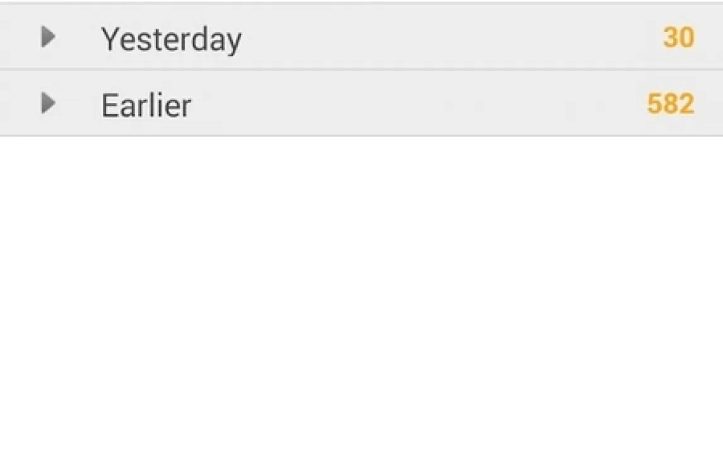723x452 pixels.
Task: Expand the Earlier group triangle
Action: click(x=48, y=103)
